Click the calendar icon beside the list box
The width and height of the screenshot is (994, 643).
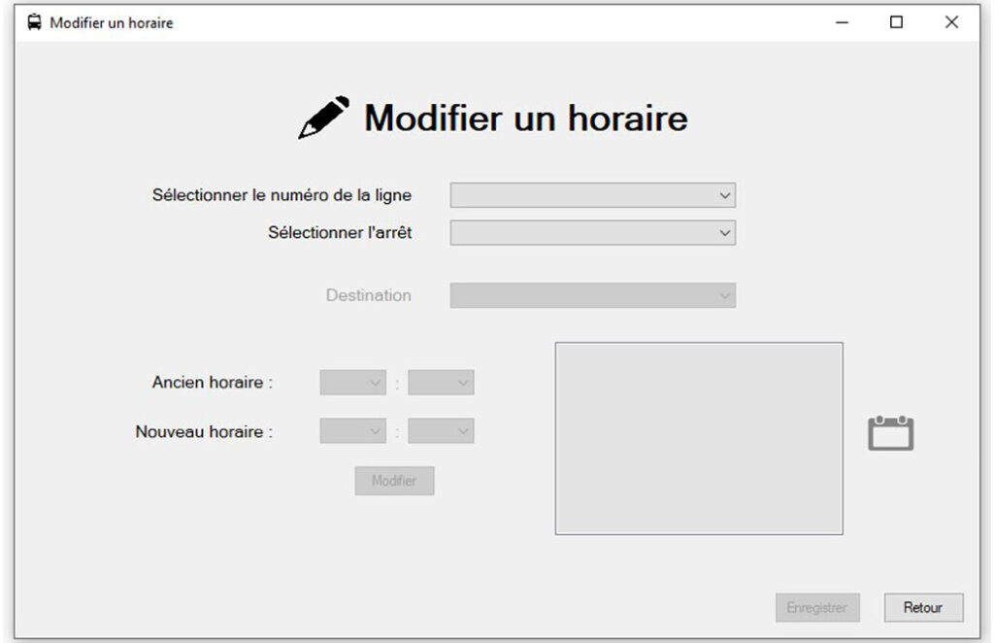pos(890,433)
